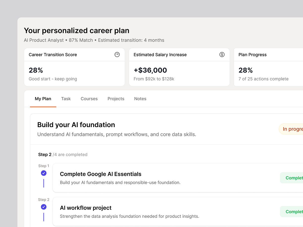Click 'Step 2 /4 are completed' text
Viewport: 303px width, 227px height.
click(63, 154)
